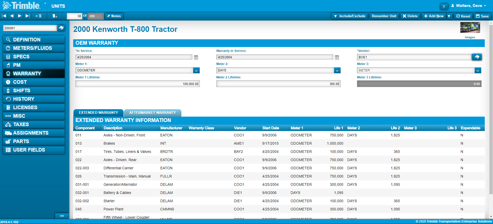Click the Meter 1 Lifetime field
This screenshot has width=493, height=224.
[x=138, y=84]
